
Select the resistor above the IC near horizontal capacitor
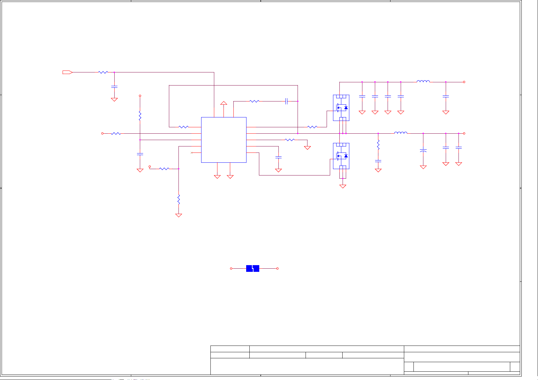pos(254,101)
